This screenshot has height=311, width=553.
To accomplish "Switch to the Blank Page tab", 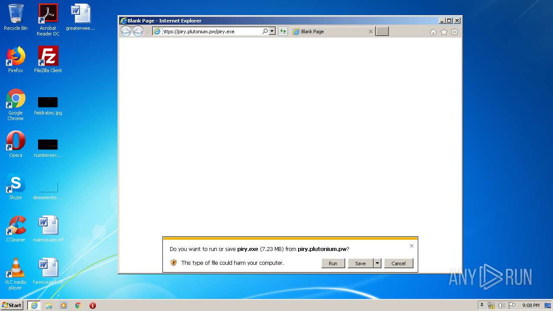I will (332, 32).
